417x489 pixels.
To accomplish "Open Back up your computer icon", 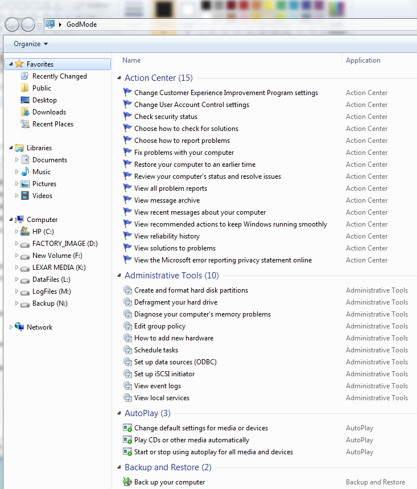I will coord(127,482).
